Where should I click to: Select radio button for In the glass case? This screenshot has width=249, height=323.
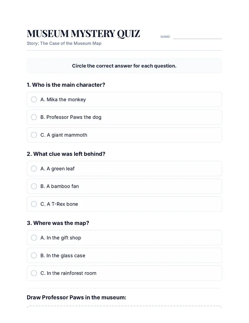pyautogui.click(x=34, y=255)
